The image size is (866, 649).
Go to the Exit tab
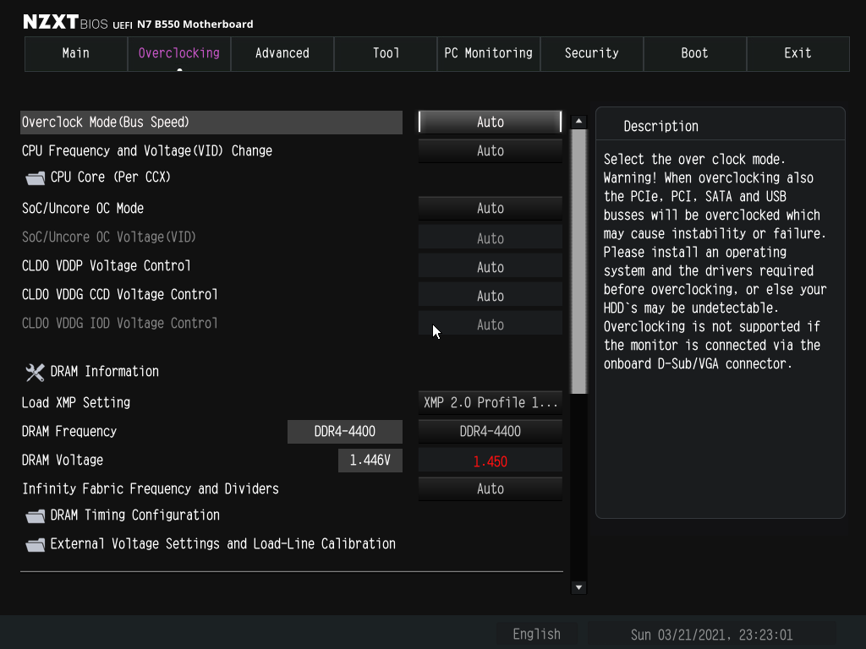798,53
